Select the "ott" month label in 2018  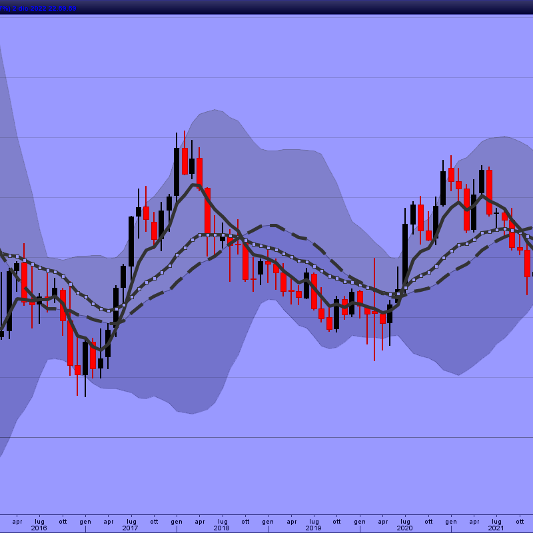[245, 521]
